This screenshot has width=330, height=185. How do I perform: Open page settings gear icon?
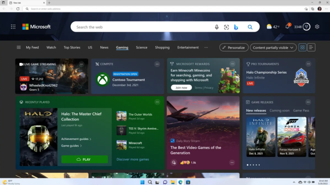click(317, 27)
